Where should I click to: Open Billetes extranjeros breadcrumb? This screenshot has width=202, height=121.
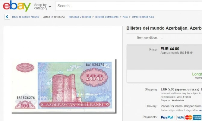pos(107,17)
